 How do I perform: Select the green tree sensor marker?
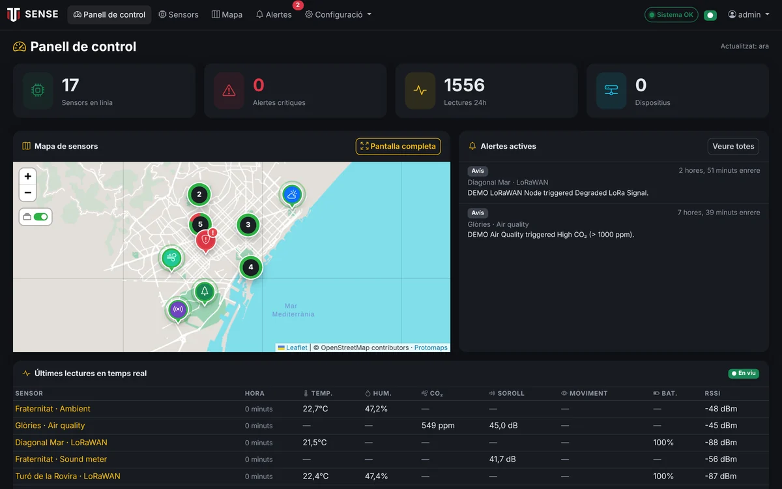coord(205,292)
